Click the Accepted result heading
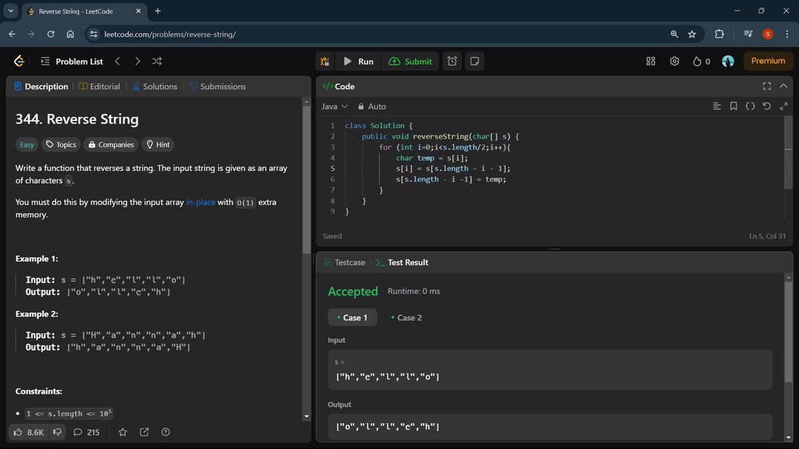The height and width of the screenshot is (449, 799). click(x=353, y=291)
